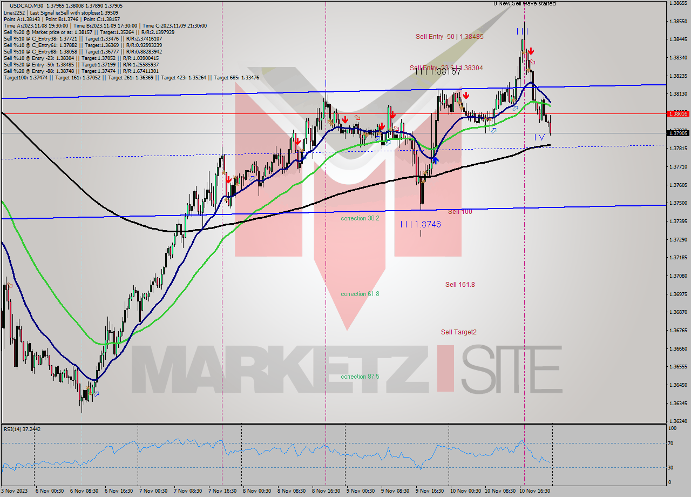Select the solid blue buy arrow at the 9 Nov dip

pos(435,160)
